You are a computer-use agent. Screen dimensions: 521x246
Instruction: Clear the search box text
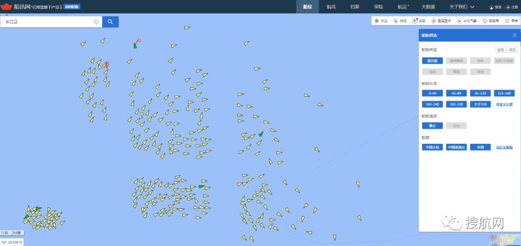[96, 22]
